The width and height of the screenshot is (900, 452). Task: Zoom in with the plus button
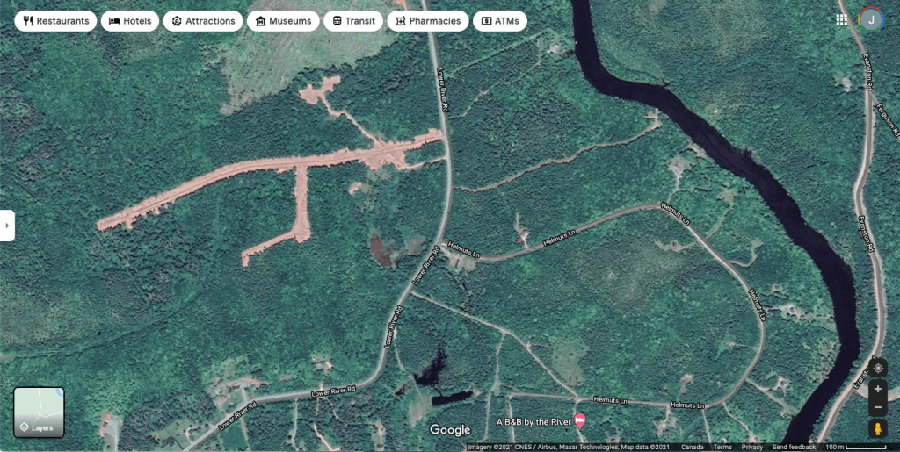[877, 389]
